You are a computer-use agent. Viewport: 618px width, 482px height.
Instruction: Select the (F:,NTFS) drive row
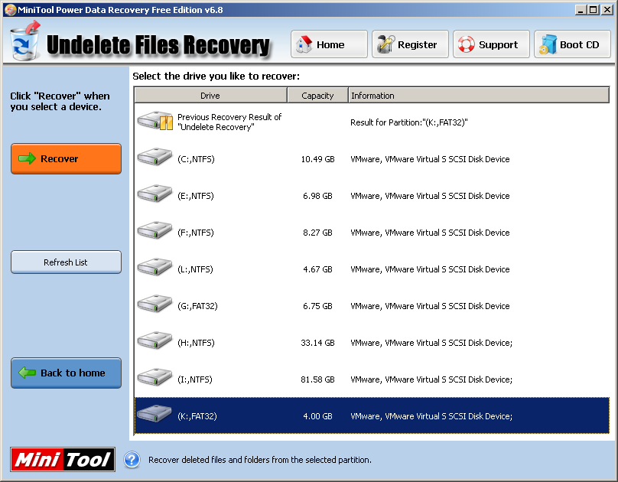coord(372,233)
